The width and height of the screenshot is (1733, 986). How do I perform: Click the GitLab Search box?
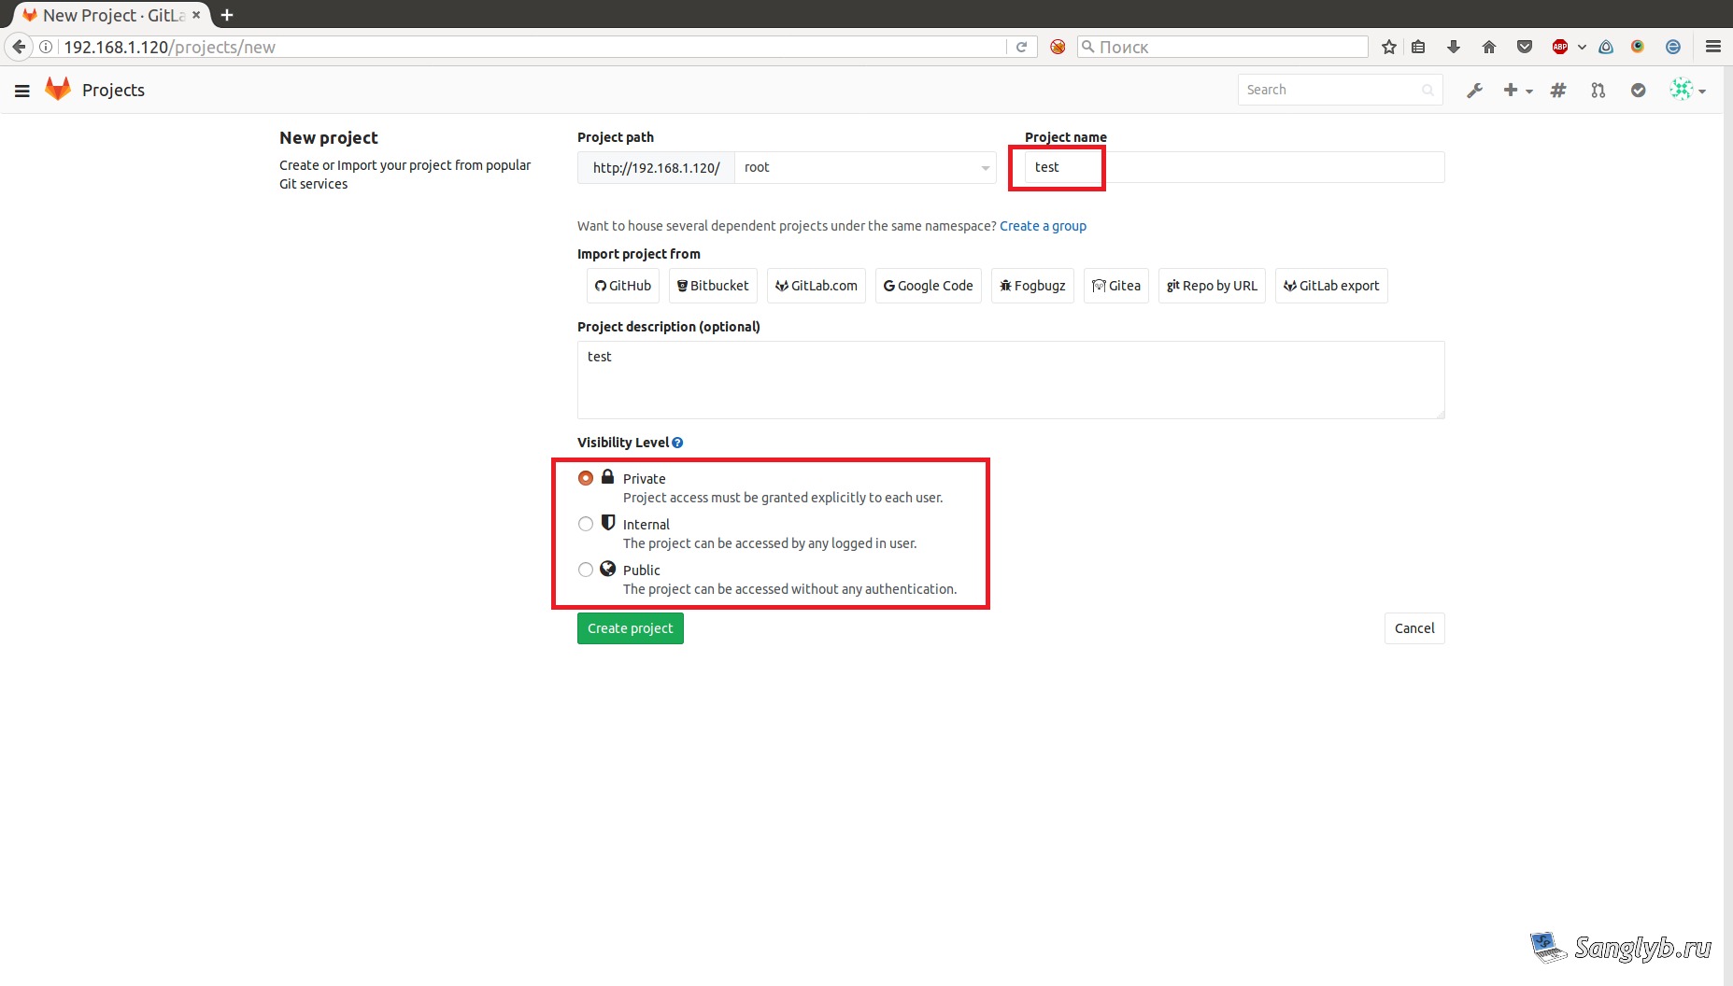coord(1340,90)
